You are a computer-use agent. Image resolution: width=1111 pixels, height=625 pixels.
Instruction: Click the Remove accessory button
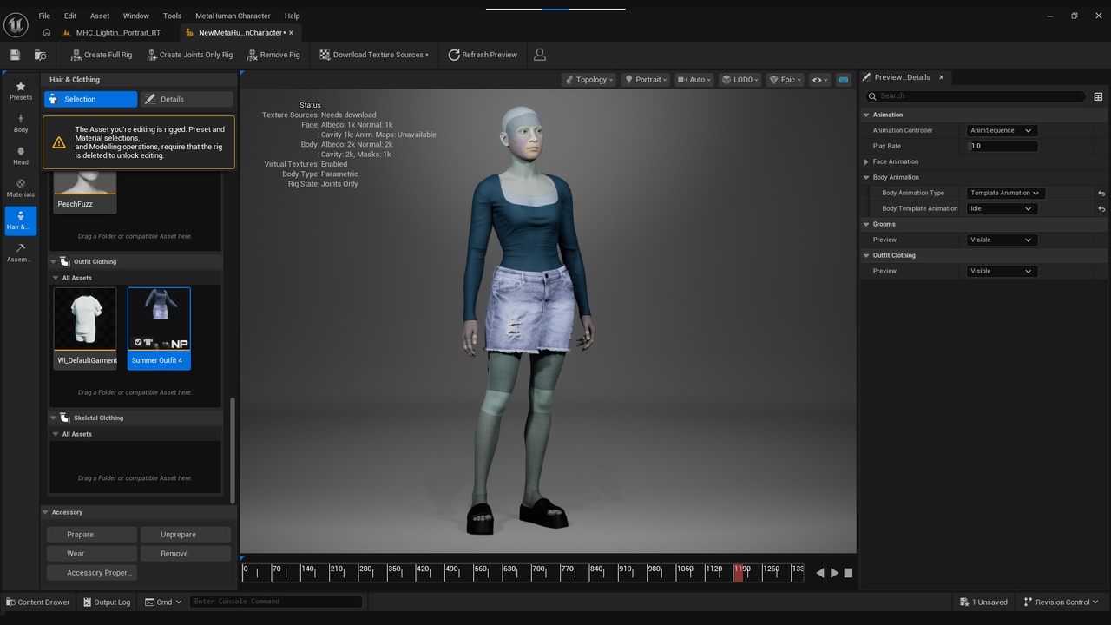coord(186,554)
